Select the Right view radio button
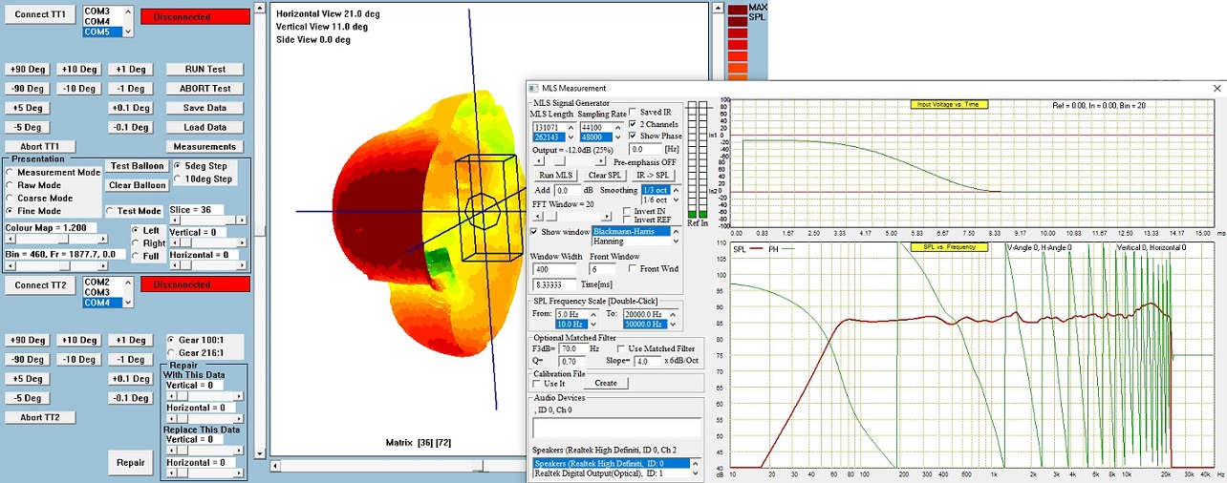The image size is (1227, 483). pyautogui.click(x=147, y=243)
